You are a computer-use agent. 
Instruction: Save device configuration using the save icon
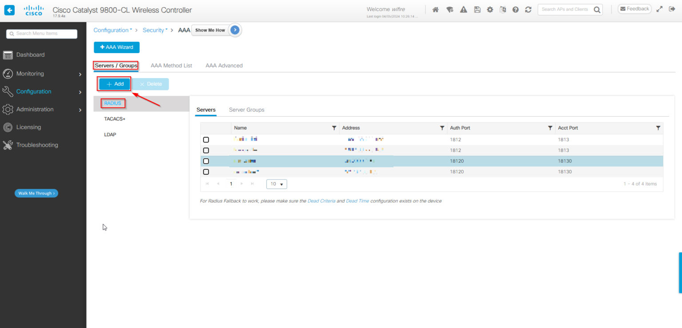[x=477, y=9]
